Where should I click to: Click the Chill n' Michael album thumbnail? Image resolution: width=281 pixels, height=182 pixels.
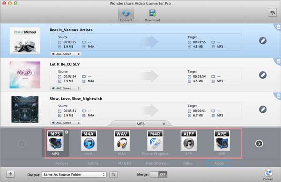pyautogui.click(x=25, y=41)
